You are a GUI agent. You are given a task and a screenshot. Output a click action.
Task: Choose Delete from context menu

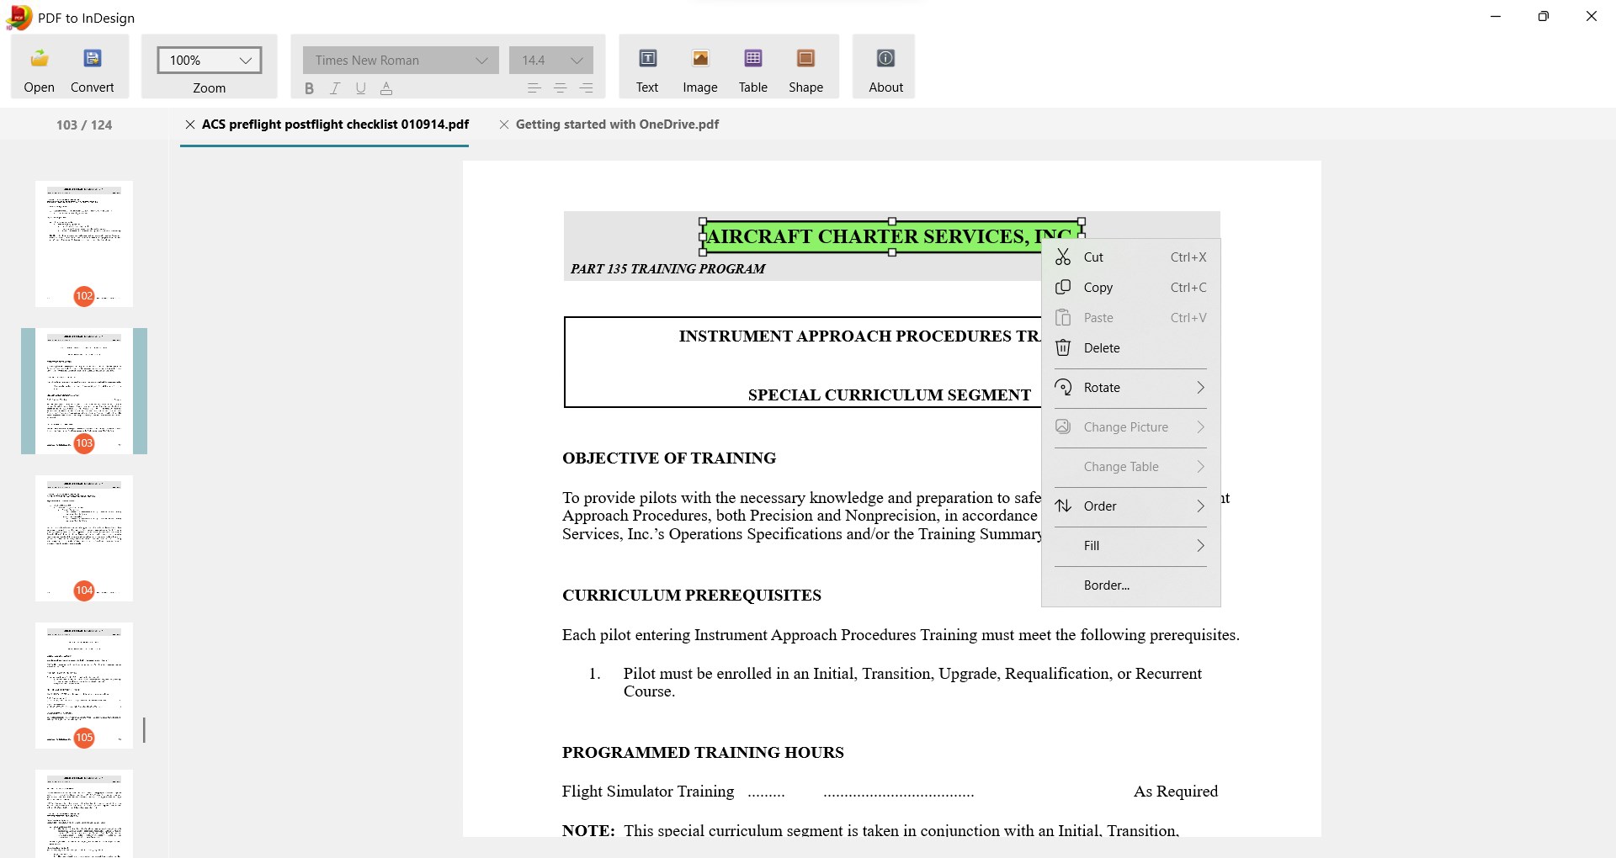point(1130,348)
